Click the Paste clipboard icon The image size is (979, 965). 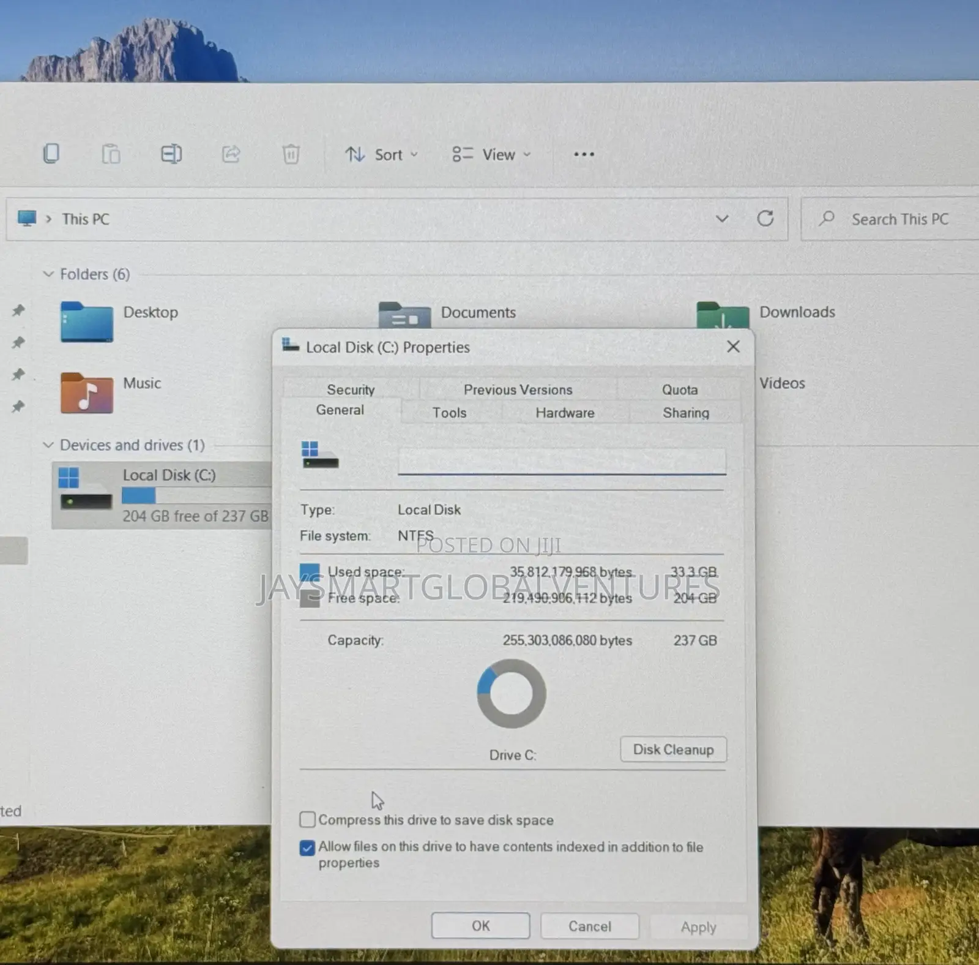[x=111, y=154]
